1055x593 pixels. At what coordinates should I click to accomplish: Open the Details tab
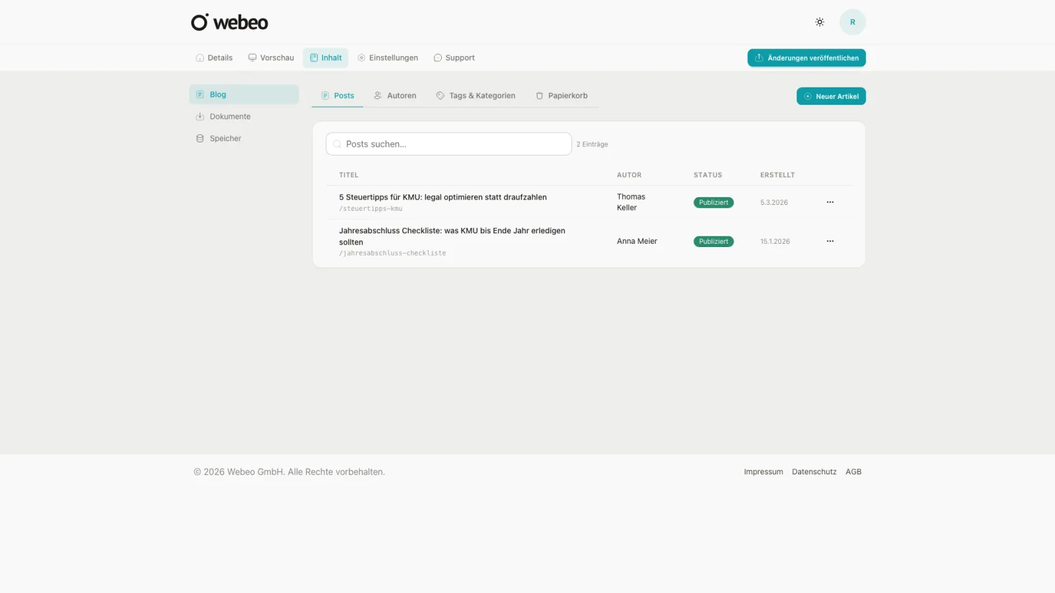click(214, 58)
